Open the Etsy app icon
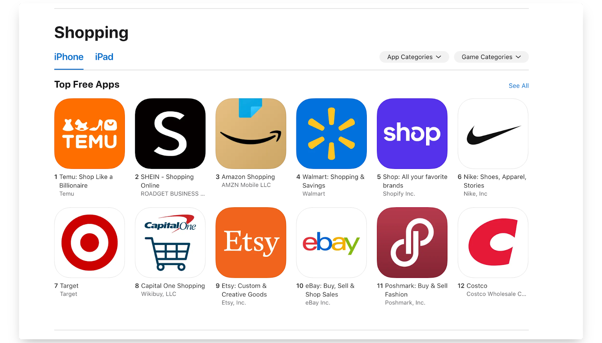Viewport: 602px width, 343px height. point(251,243)
